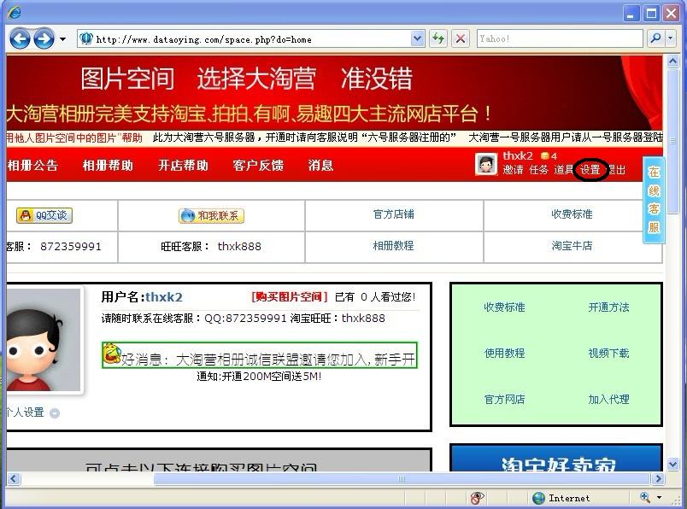
Task: Open the 消息 menu item
Action: point(320,166)
